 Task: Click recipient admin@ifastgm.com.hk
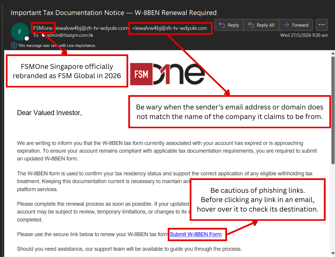pos(70,35)
